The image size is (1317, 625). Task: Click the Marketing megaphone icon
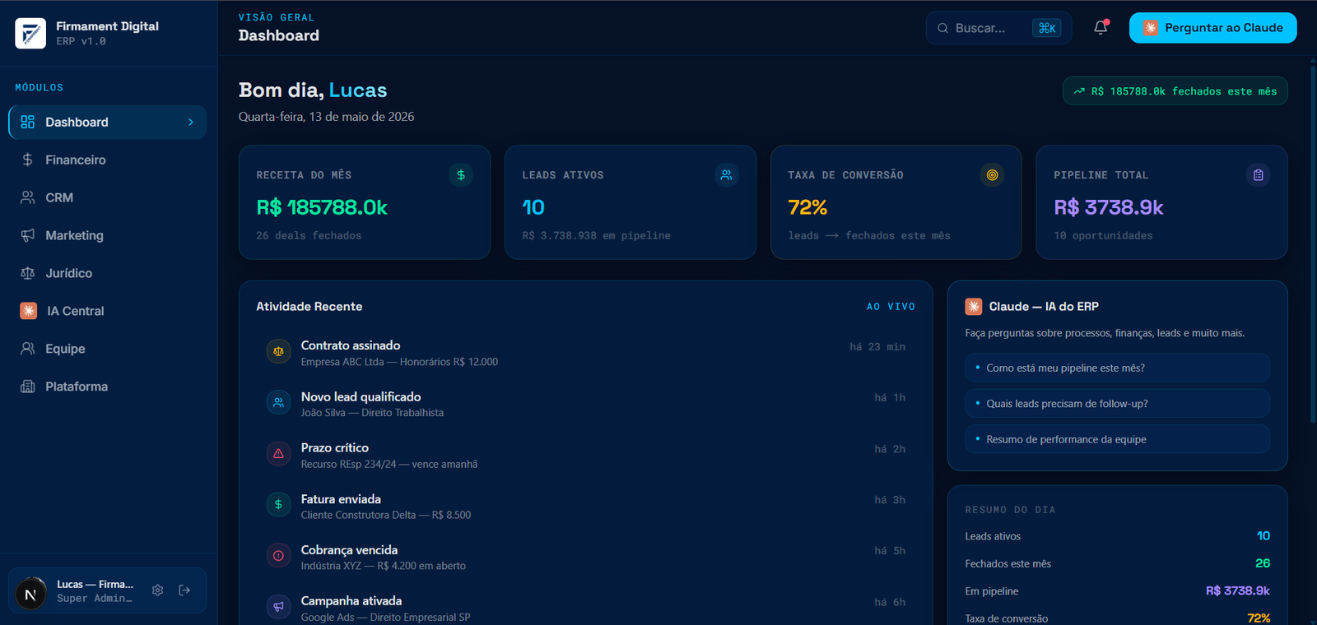28,235
